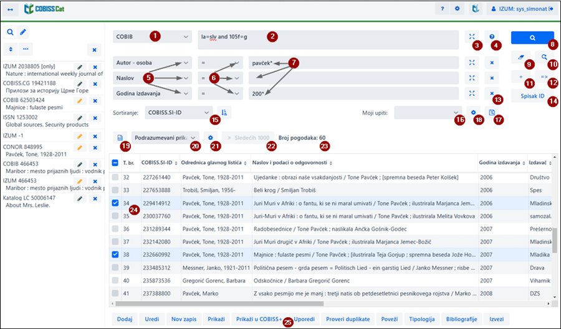Clear all entries with the left panel X button
Image resolution: width=561 pixels, height=329 pixels.
tap(95, 50)
